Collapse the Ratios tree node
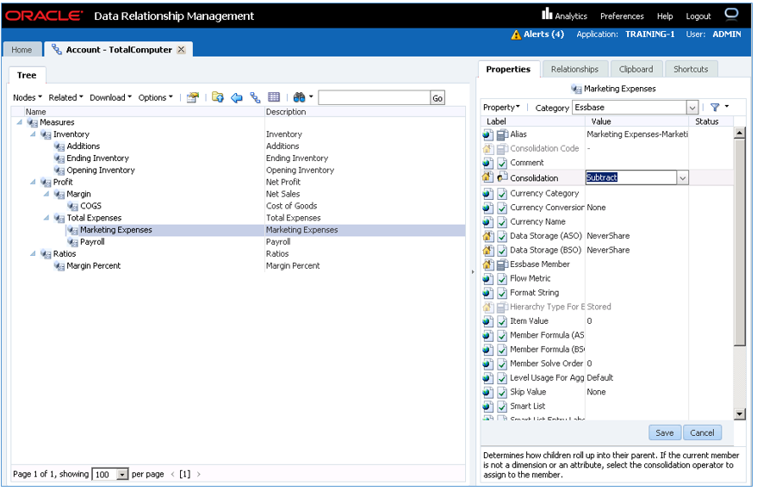The image size is (757, 491). click(x=33, y=253)
